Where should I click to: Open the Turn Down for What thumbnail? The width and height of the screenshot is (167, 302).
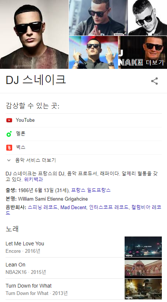[x=143, y=289]
